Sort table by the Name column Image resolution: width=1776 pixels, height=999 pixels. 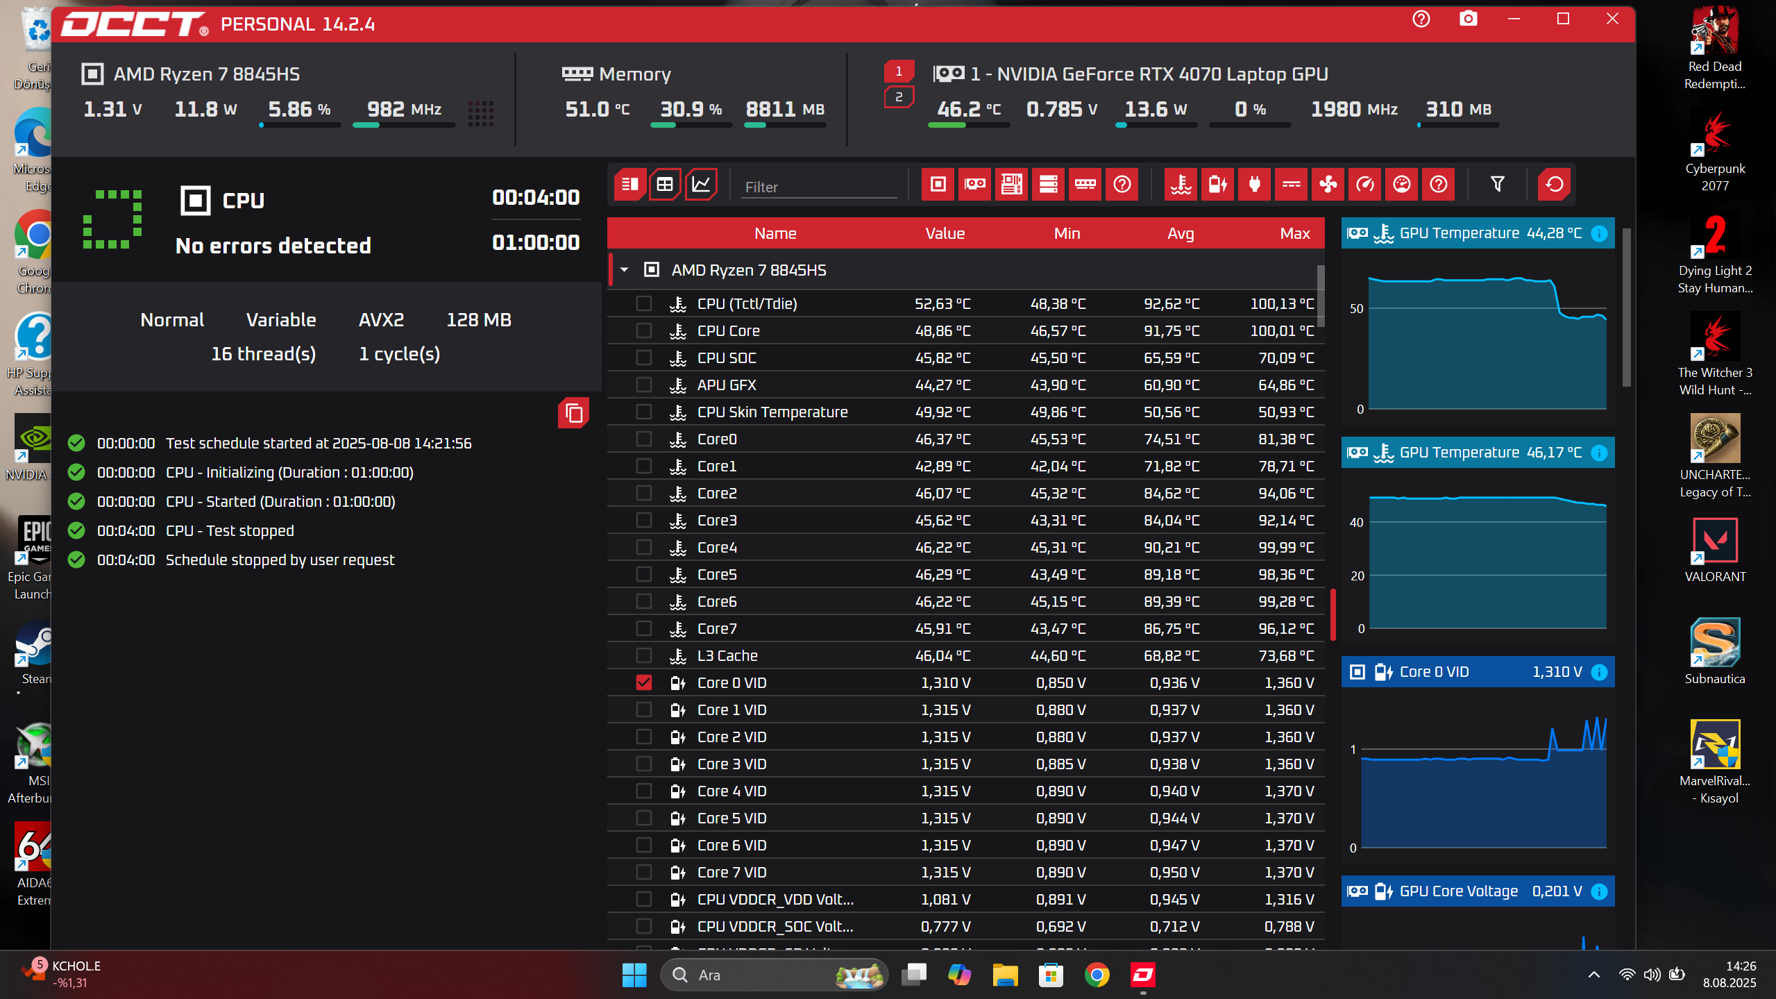click(x=775, y=233)
